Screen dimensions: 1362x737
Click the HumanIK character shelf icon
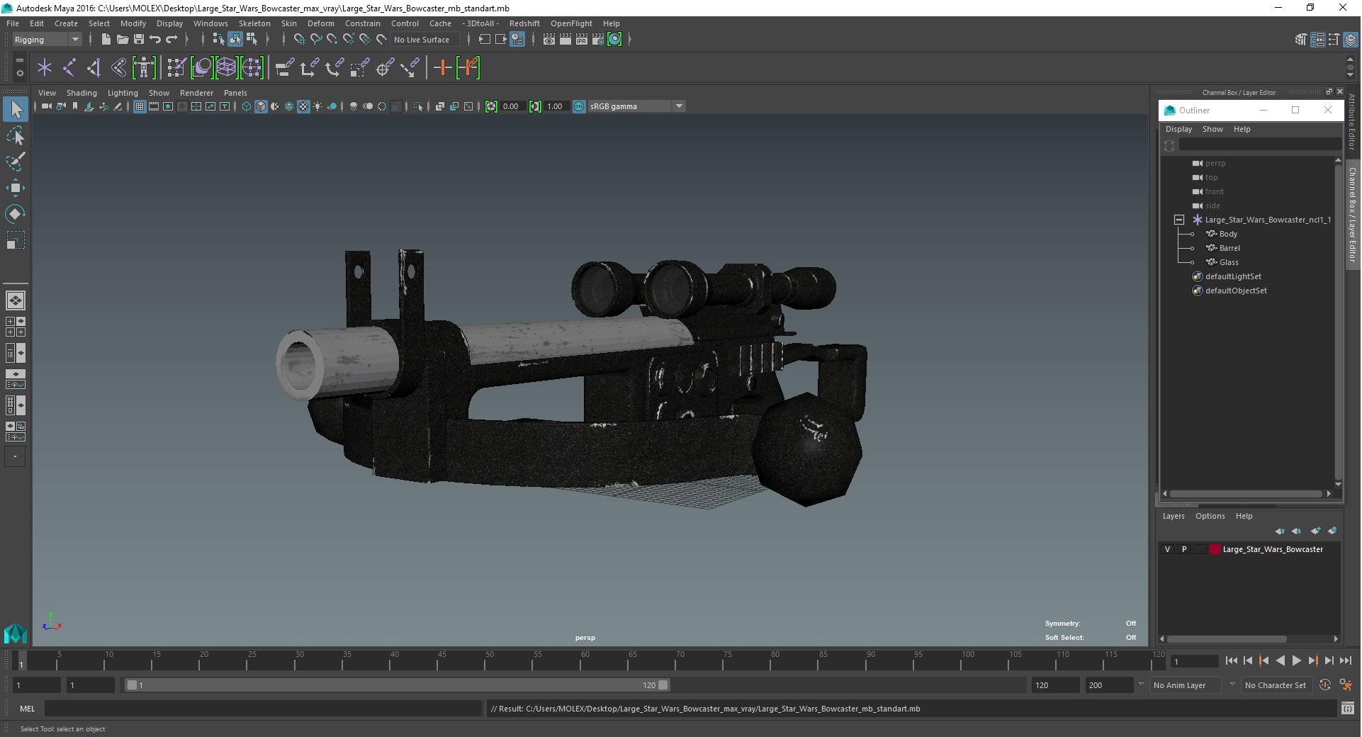[x=144, y=68]
